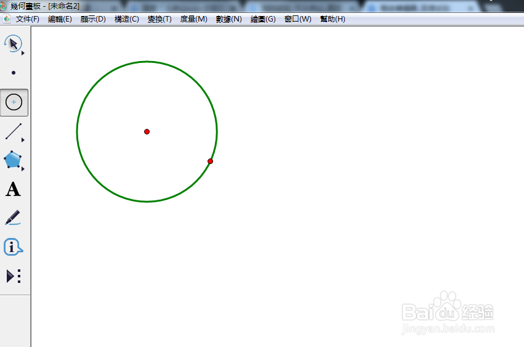Click the document icon beside 文件 menu
The image size is (524, 347).
(x=7, y=19)
